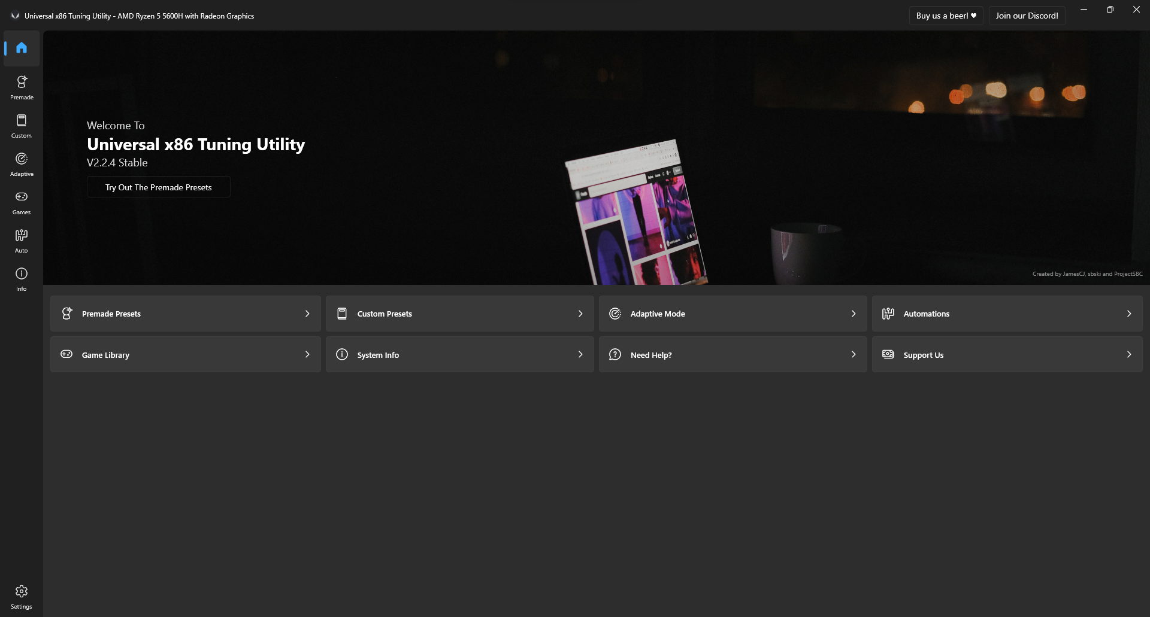Open the Support Us card label

tap(924, 355)
